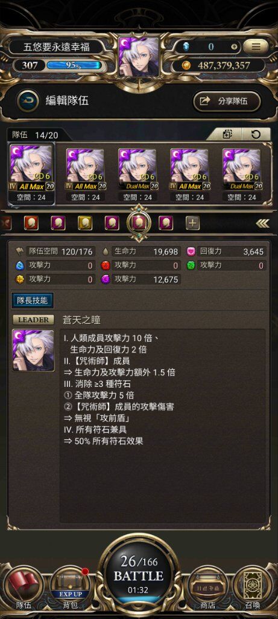This screenshot has width=278, height=619.
Task: Click the 分享隊伍 share button
Action: coord(227,101)
